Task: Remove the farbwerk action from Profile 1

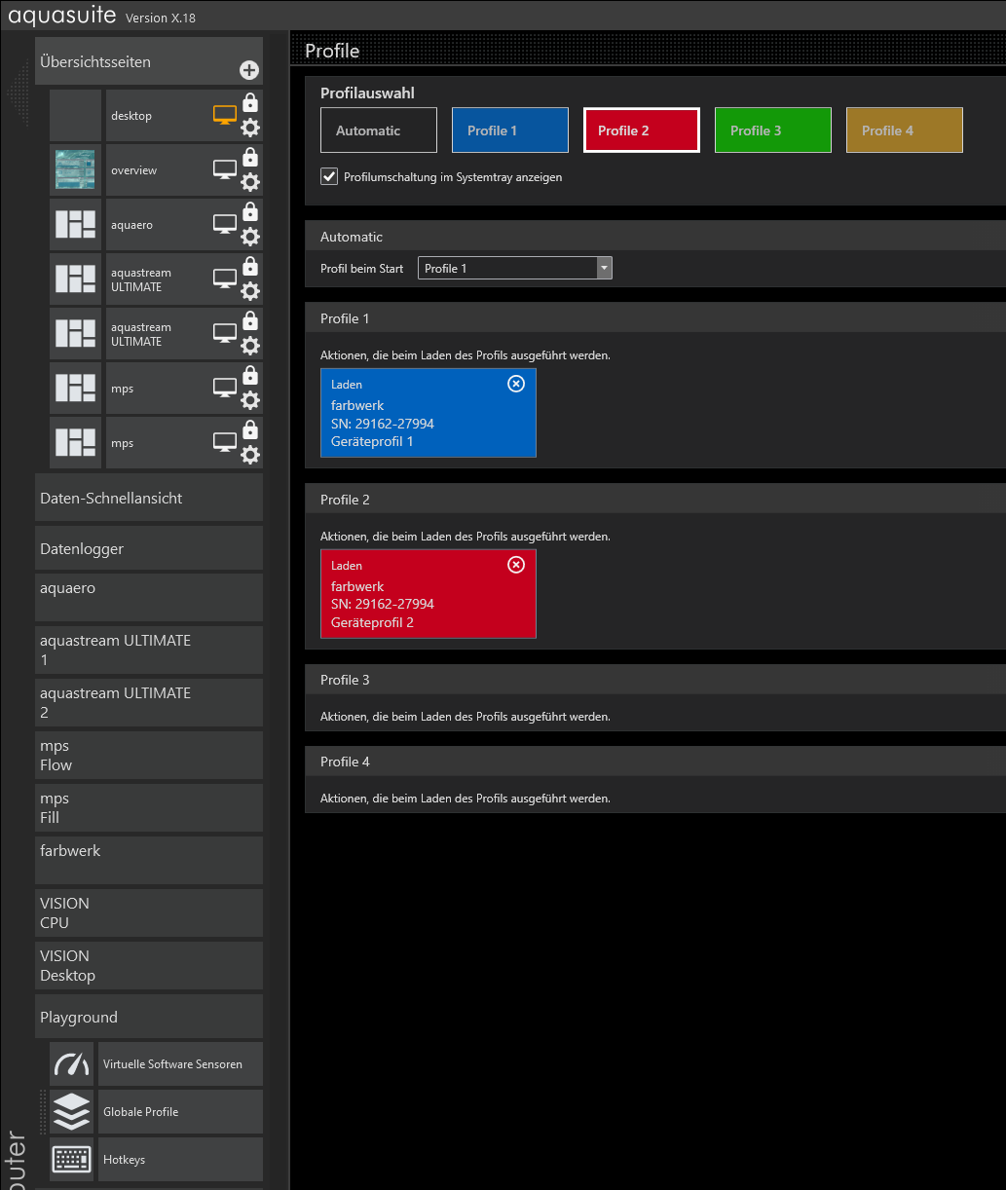Action: (516, 384)
